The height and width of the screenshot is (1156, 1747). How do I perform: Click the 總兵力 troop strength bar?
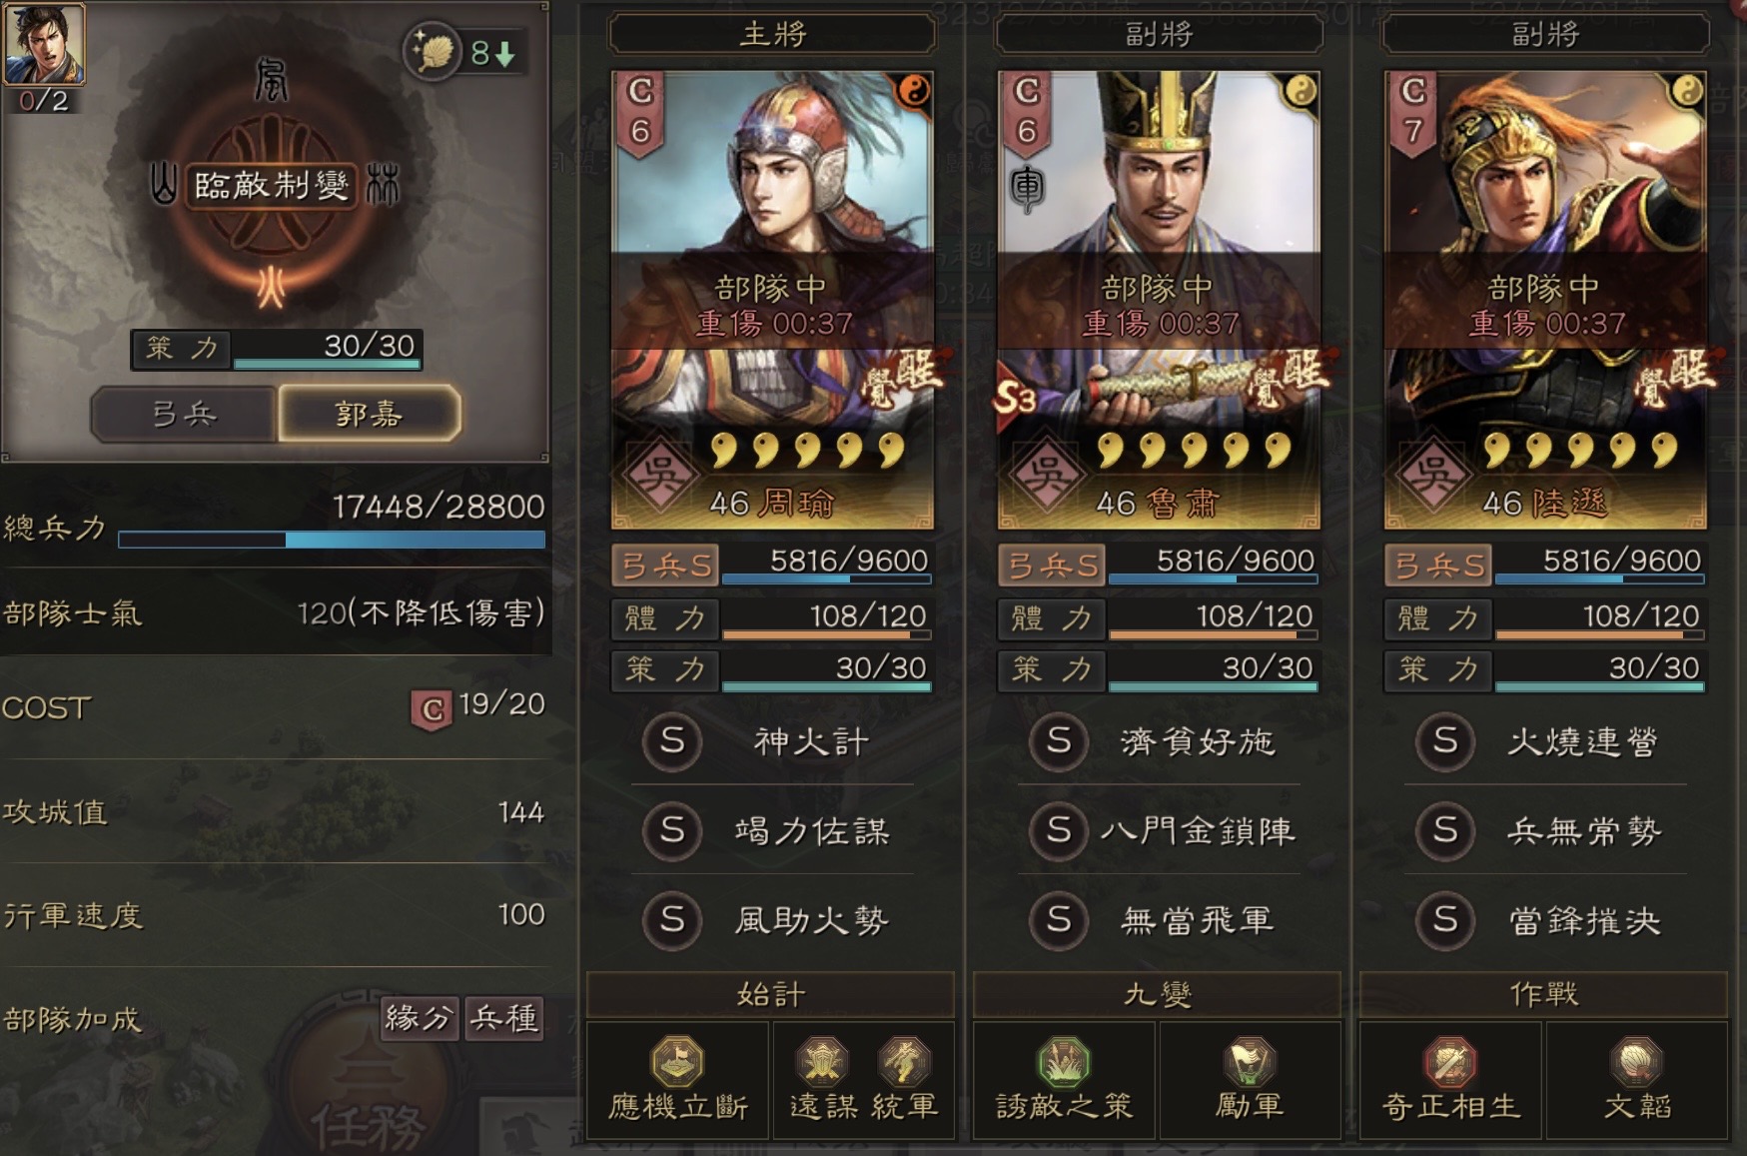(332, 540)
